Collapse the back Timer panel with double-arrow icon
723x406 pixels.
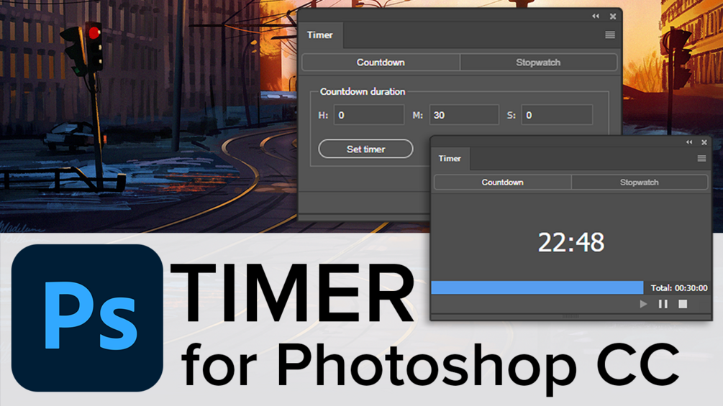(x=596, y=16)
